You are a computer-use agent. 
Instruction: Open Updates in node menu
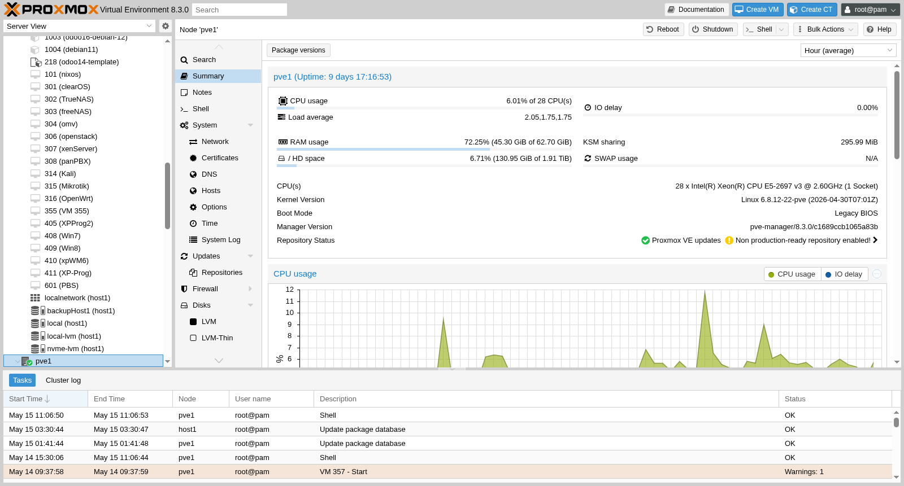click(x=218, y=256)
